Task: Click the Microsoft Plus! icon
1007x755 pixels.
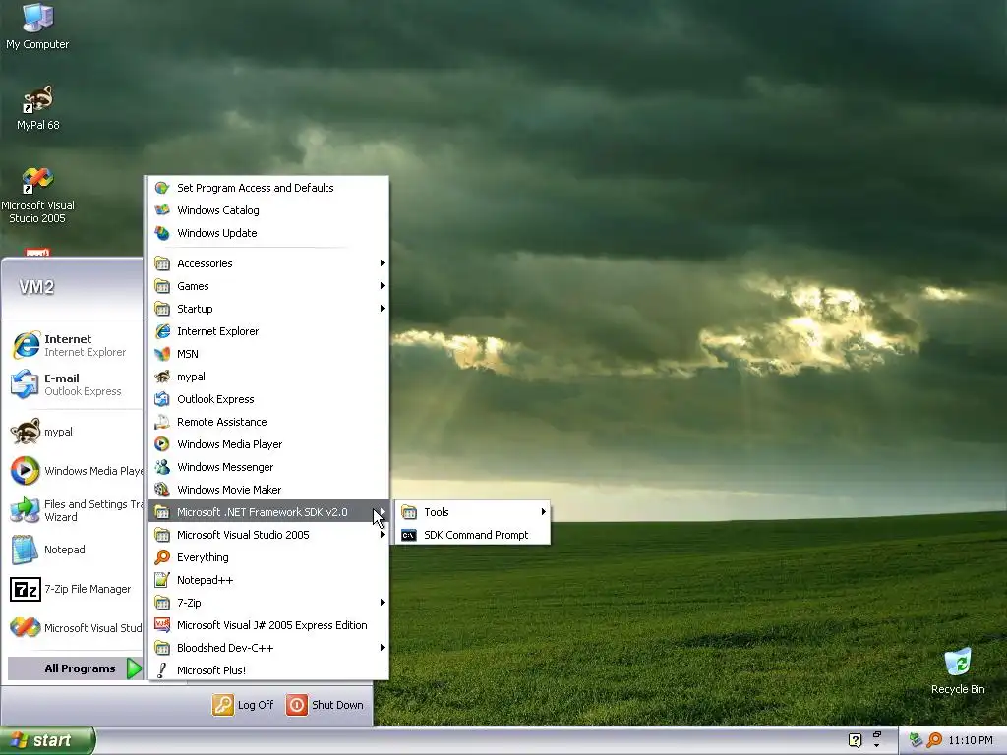Action: point(162,670)
